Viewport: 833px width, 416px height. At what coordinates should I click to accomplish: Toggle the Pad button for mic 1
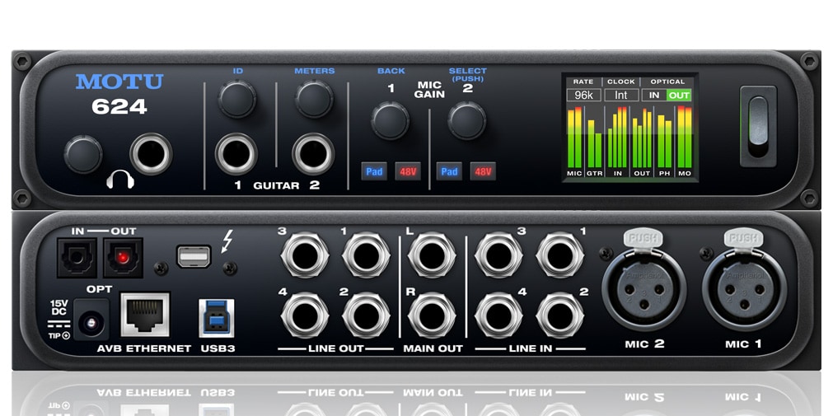[374, 171]
